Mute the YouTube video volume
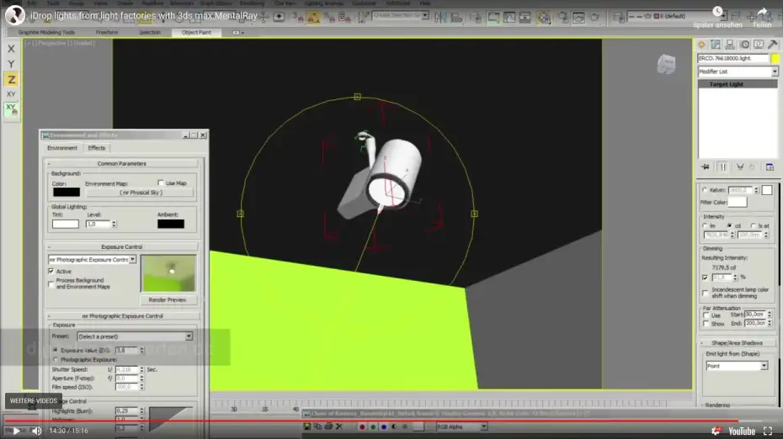The height and width of the screenshot is (439, 783). click(36, 431)
